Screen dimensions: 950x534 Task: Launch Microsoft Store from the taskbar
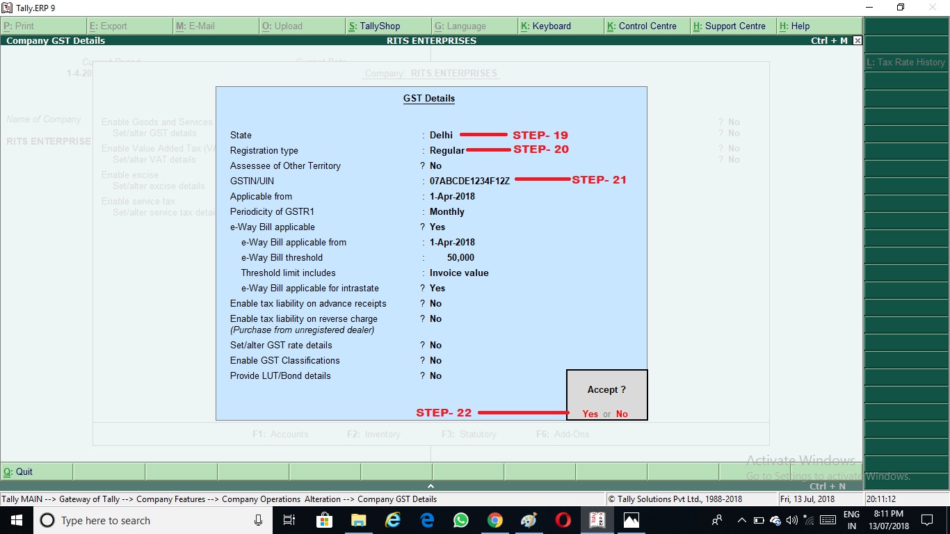click(x=324, y=520)
